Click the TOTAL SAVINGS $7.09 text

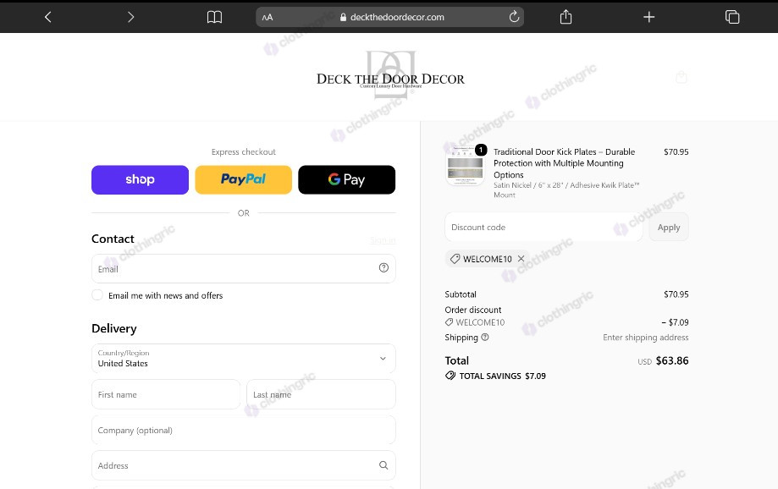[502, 376]
